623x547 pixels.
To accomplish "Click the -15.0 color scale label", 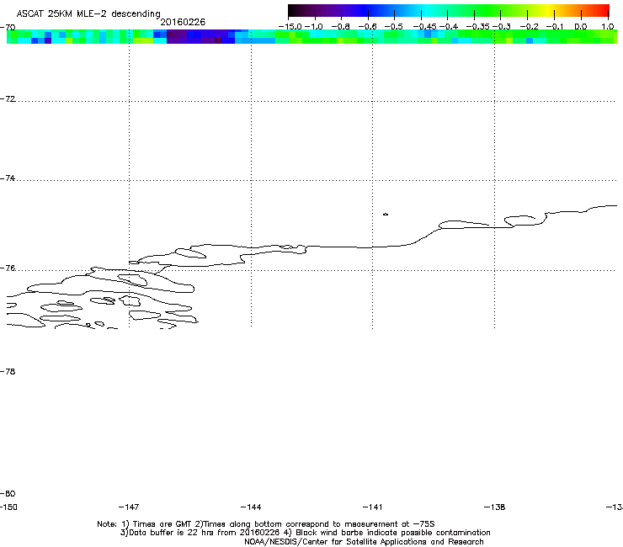I will click(290, 27).
